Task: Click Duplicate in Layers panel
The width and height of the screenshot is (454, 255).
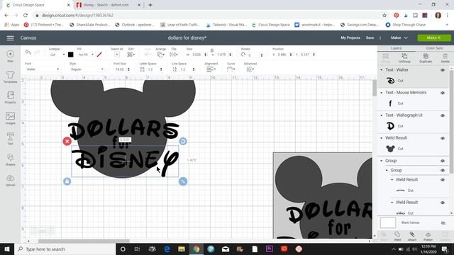Action: [426, 58]
